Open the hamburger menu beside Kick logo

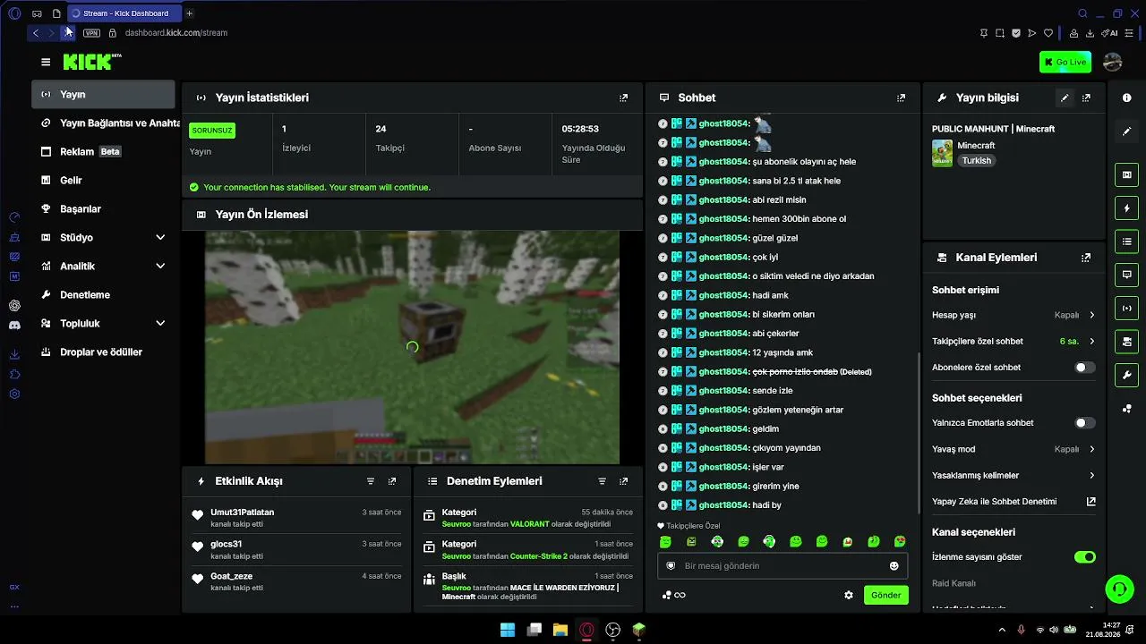point(46,62)
